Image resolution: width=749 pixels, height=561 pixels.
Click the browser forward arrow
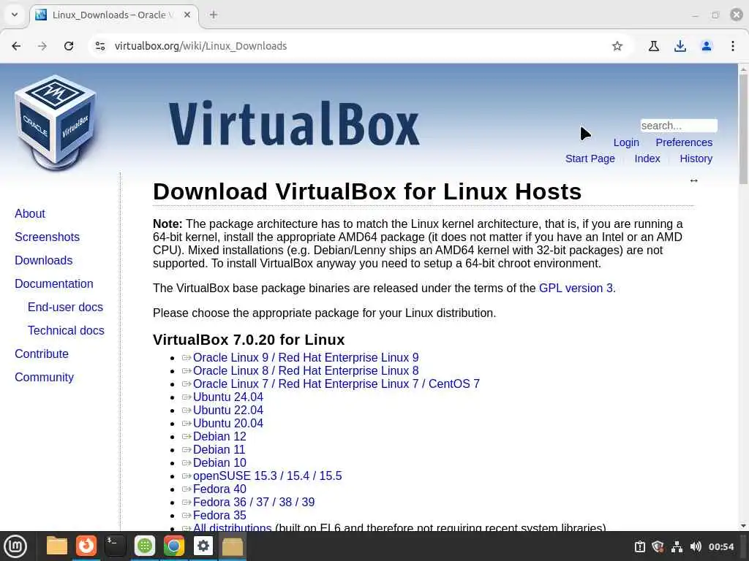pyautogui.click(x=42, y=46)
